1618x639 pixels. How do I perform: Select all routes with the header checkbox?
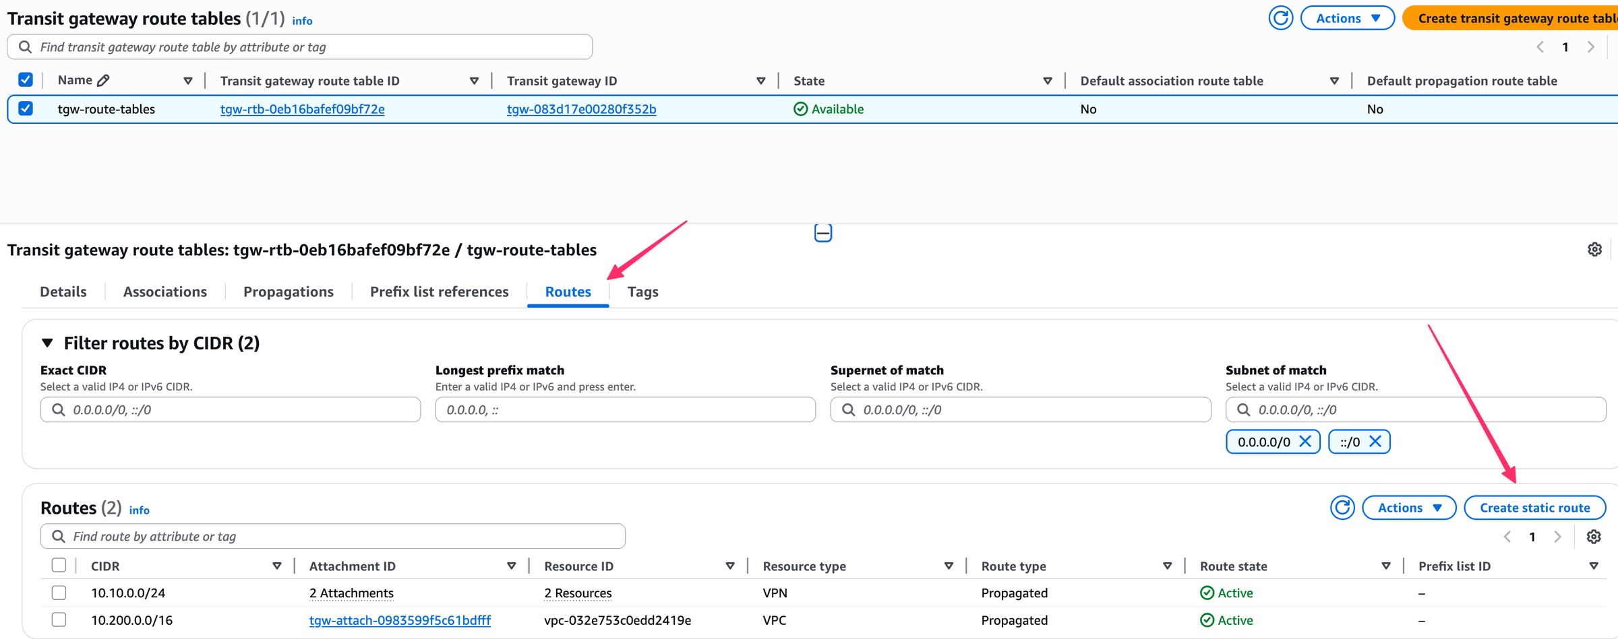pos(59,566)
